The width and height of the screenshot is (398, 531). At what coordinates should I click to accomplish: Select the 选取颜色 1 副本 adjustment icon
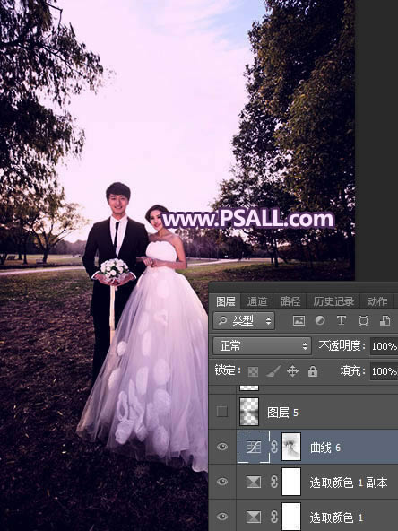(x=254, y=482)
